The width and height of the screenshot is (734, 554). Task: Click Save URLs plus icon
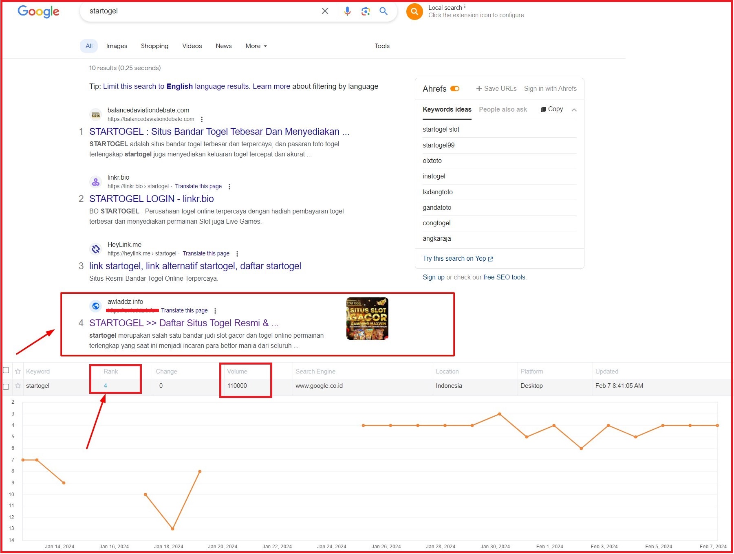tap(479, 89)
